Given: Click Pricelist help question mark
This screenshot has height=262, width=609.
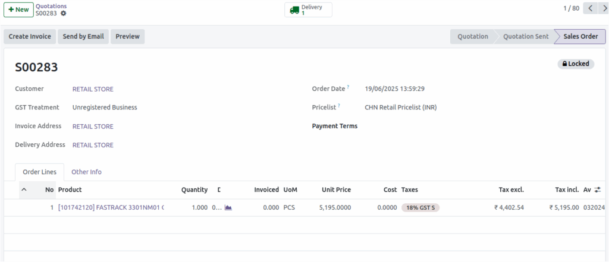Looking at the screenshot, I should 339,106.
